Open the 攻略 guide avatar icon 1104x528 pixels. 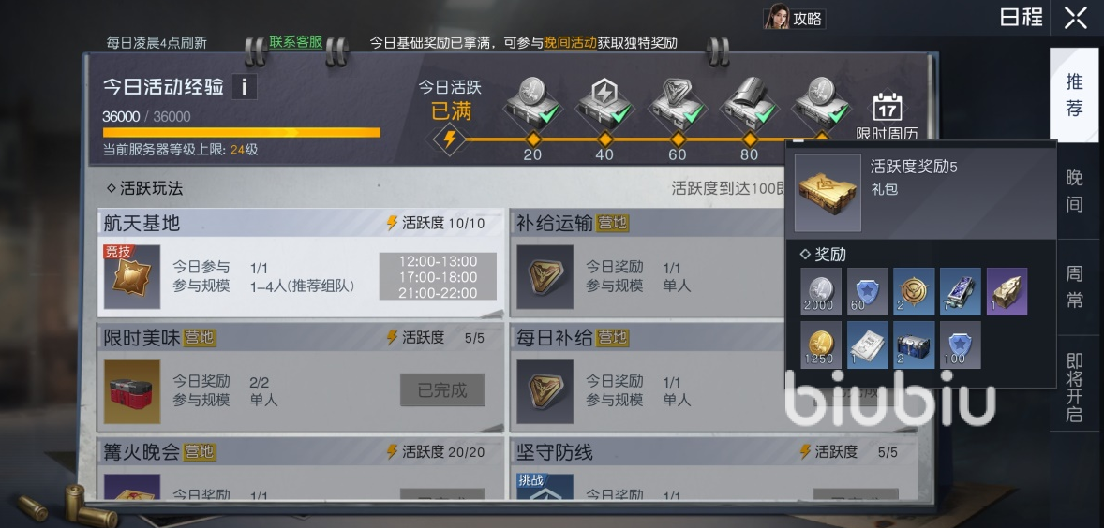(x=777, y=17)
